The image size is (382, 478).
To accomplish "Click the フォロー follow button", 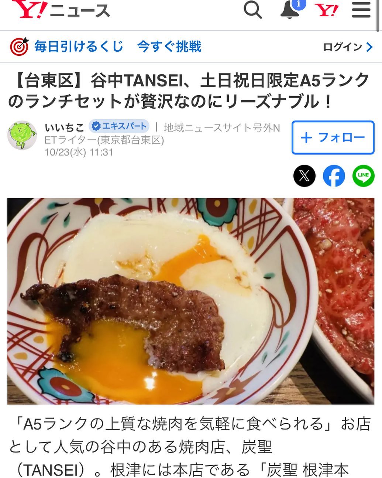I will click(x=333, y=137).
